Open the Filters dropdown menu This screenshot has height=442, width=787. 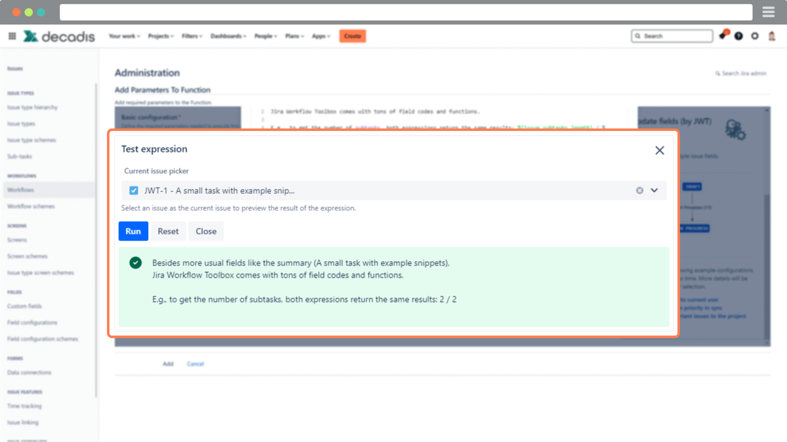[x=192, y=36]
